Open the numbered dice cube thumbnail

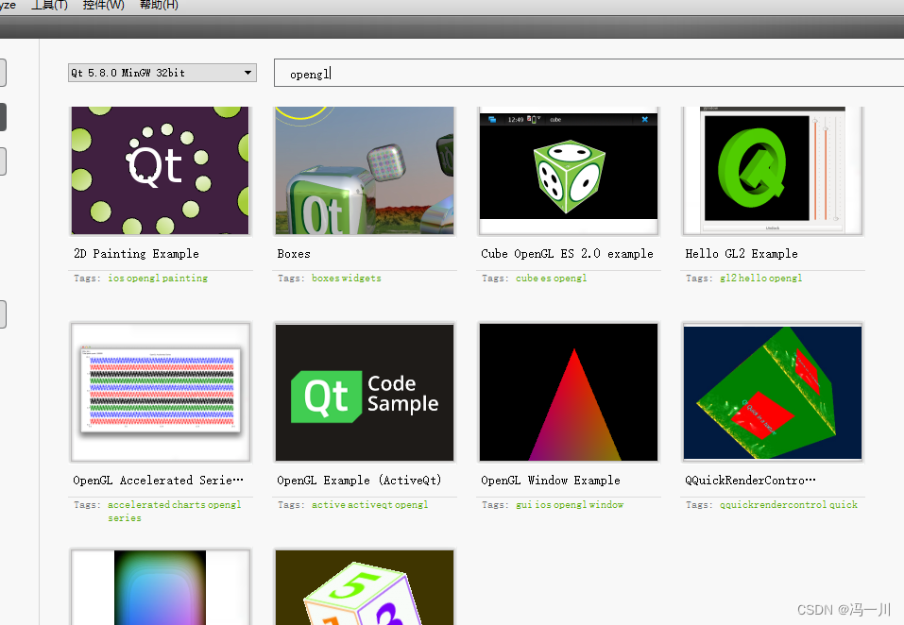click(365, 587)
